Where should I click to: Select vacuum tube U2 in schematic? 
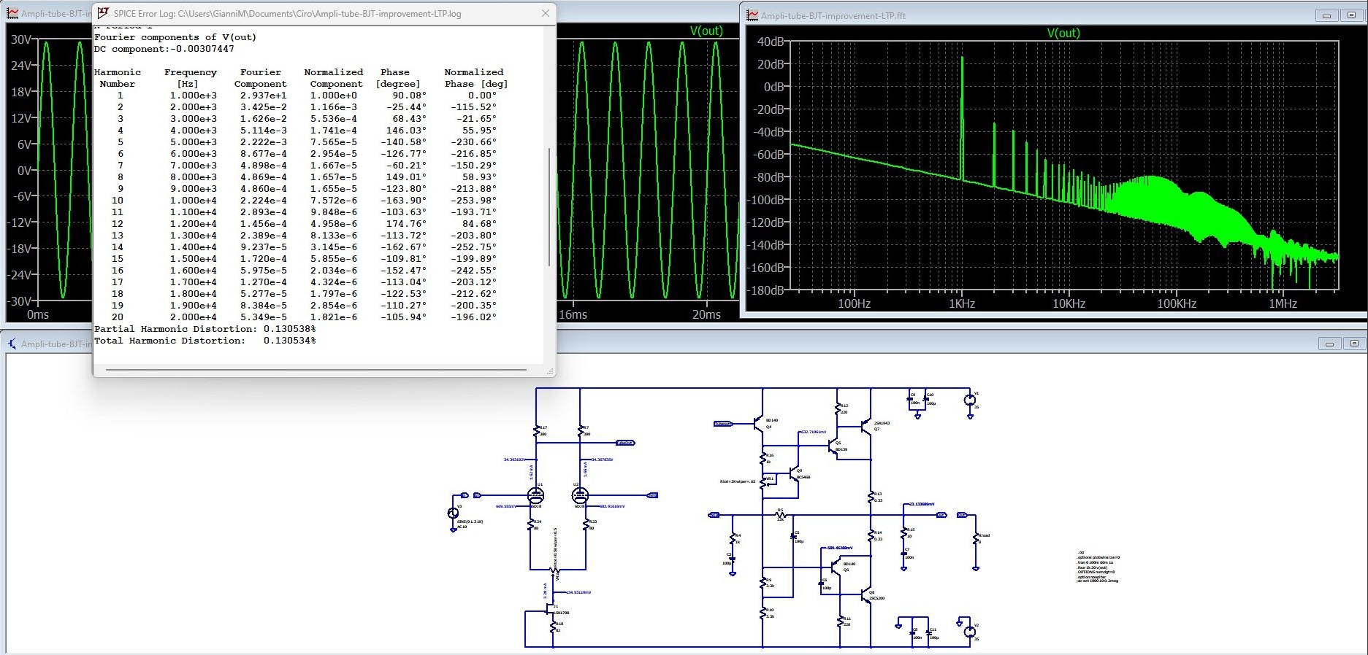[580, 495]
